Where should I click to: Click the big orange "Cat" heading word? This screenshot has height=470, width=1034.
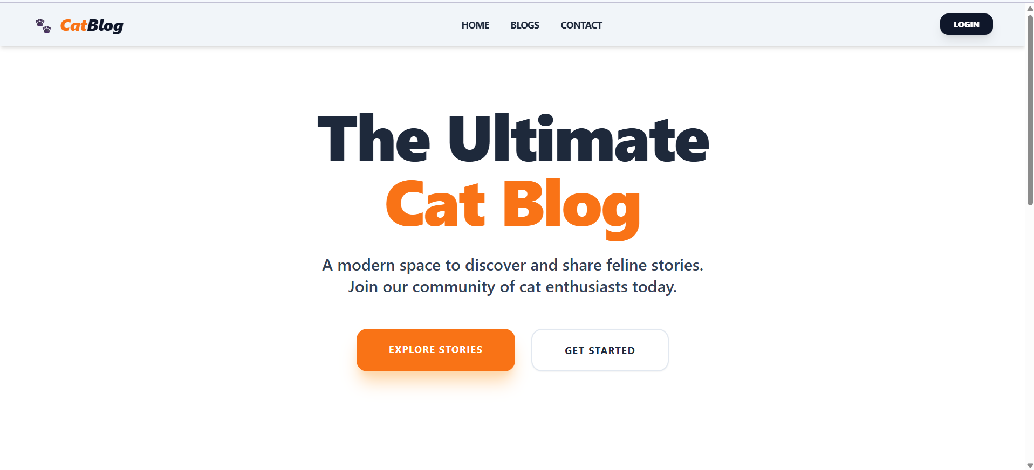point(436,204)
